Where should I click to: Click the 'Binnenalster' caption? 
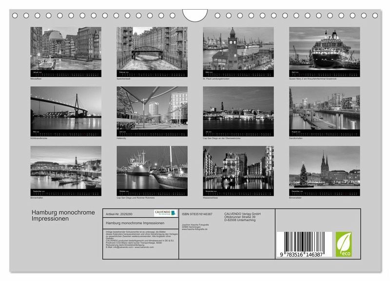coord(295,198)
